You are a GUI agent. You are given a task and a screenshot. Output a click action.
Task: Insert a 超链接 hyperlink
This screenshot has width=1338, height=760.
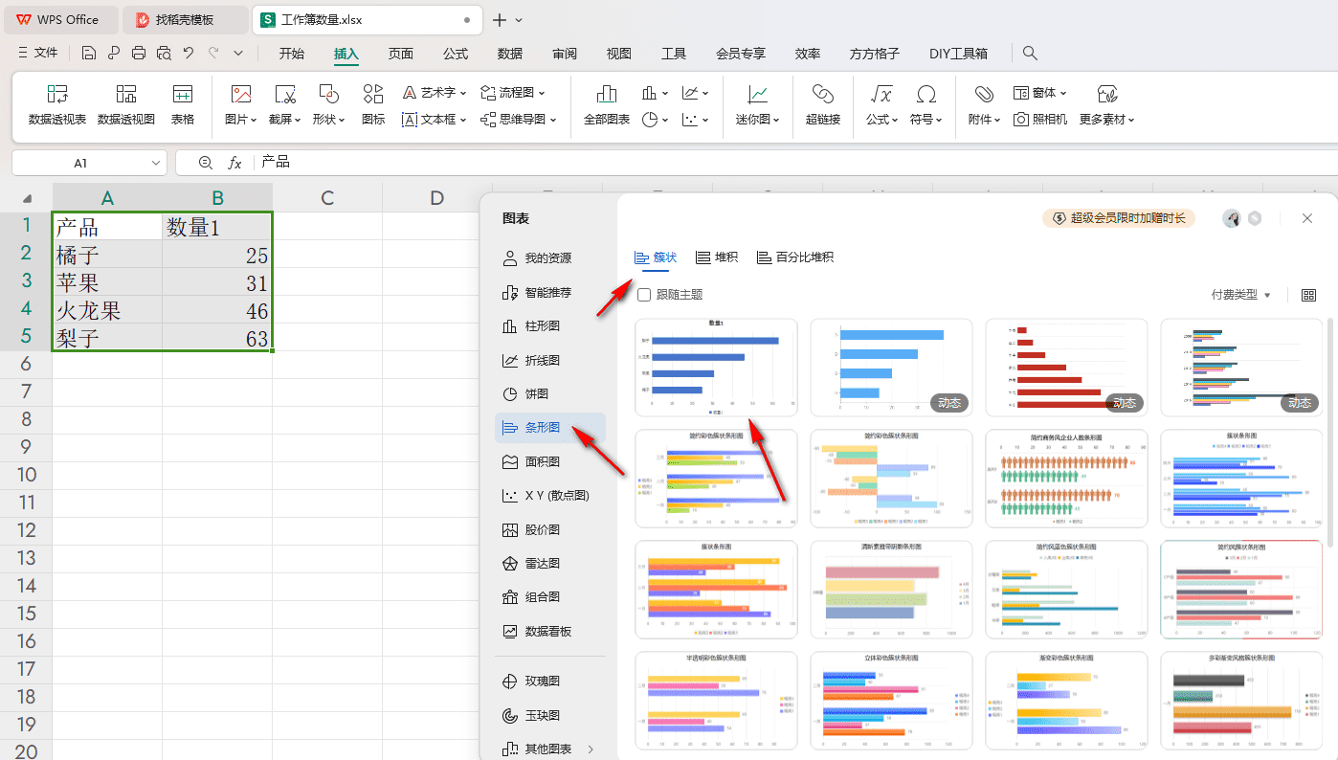tap(823, 105)
